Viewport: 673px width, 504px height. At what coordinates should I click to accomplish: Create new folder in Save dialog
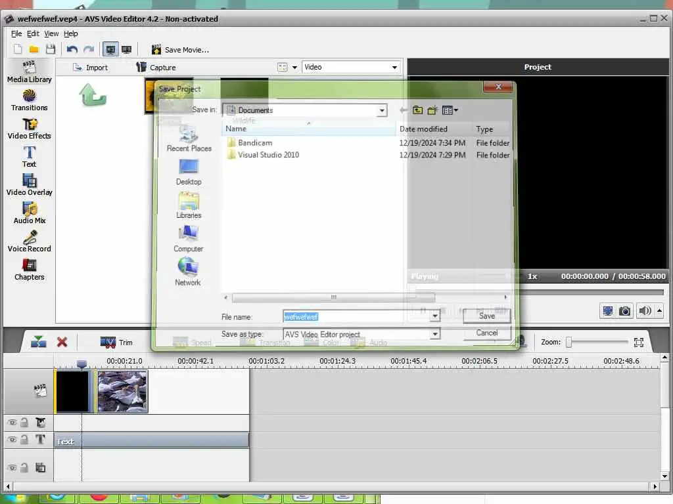click(x=432, y=110)
